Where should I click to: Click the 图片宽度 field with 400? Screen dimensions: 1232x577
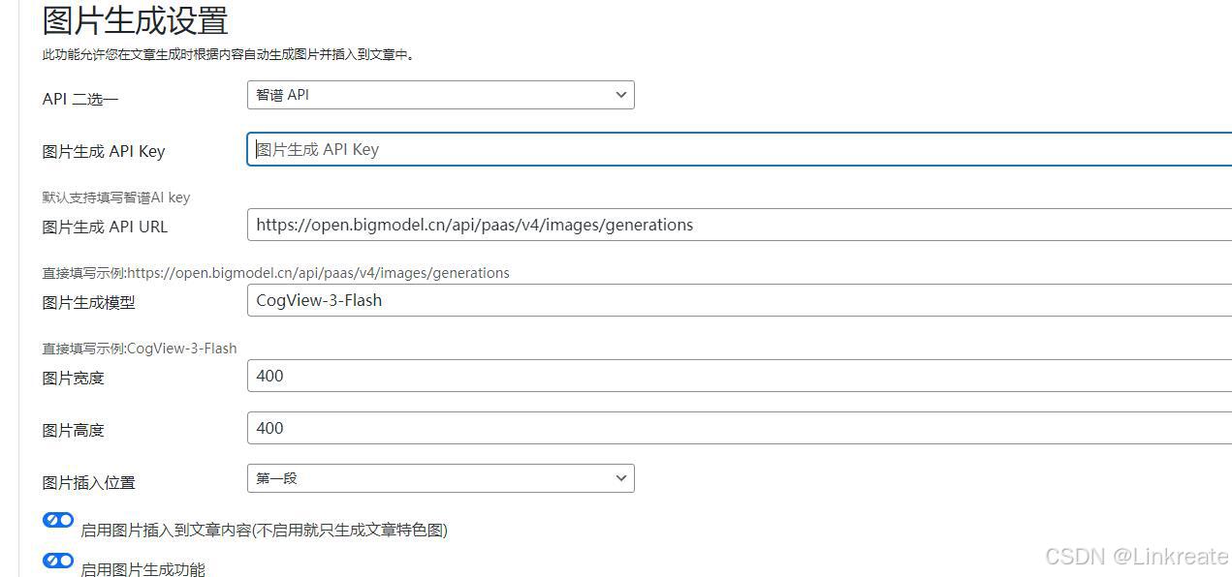[x=740, y=376]
